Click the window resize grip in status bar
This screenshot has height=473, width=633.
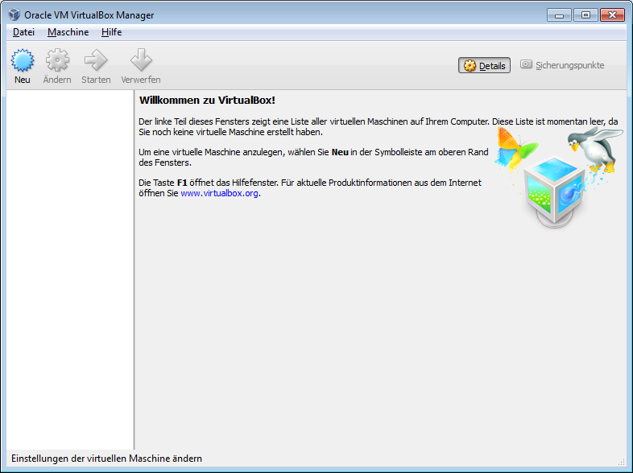point(622,462)
